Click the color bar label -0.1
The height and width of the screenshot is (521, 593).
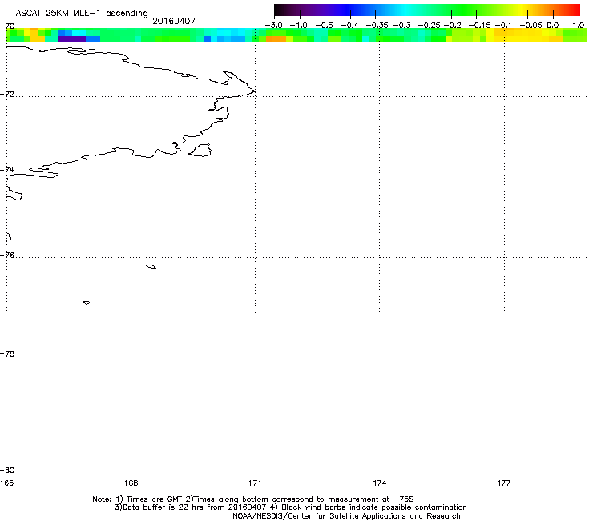pyautogui.click(x=503, y=26)
